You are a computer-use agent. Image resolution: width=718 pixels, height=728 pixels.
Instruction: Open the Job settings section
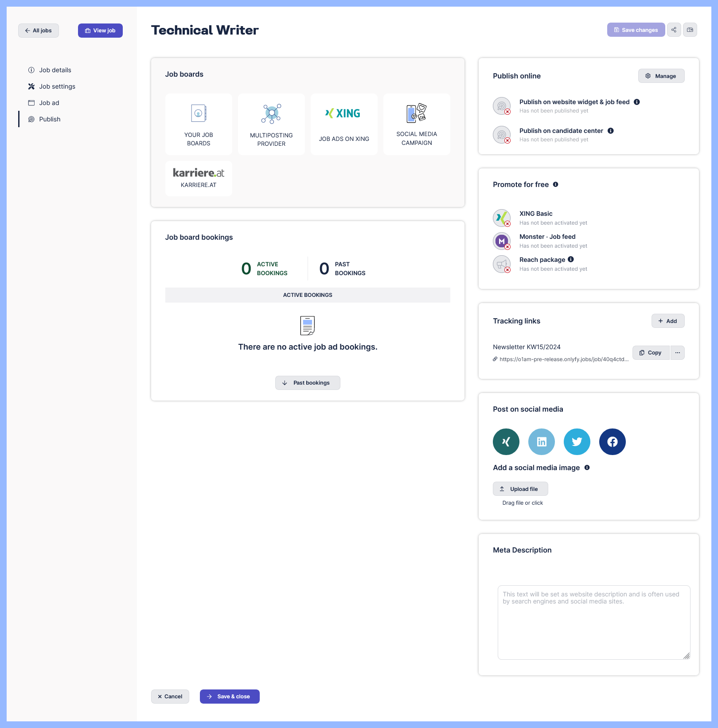[x=57, y=86]
